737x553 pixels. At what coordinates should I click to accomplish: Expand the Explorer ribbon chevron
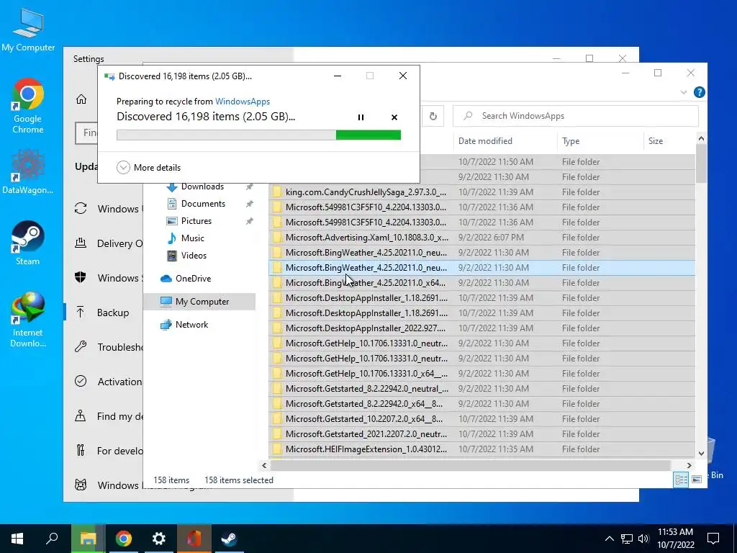684,93
